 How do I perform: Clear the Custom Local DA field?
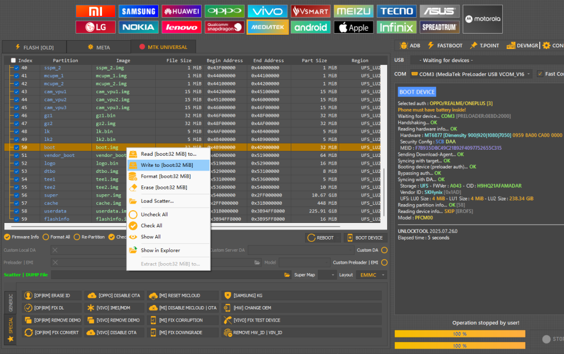tap(55, 250)
